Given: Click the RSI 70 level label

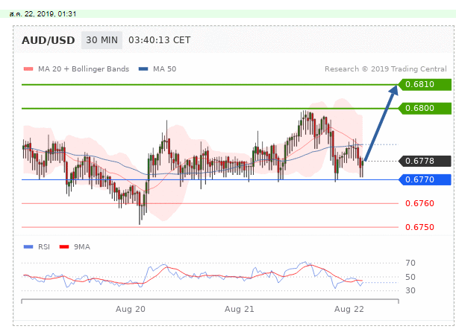Looking at the screenshot, I should [x=410, y=263].
